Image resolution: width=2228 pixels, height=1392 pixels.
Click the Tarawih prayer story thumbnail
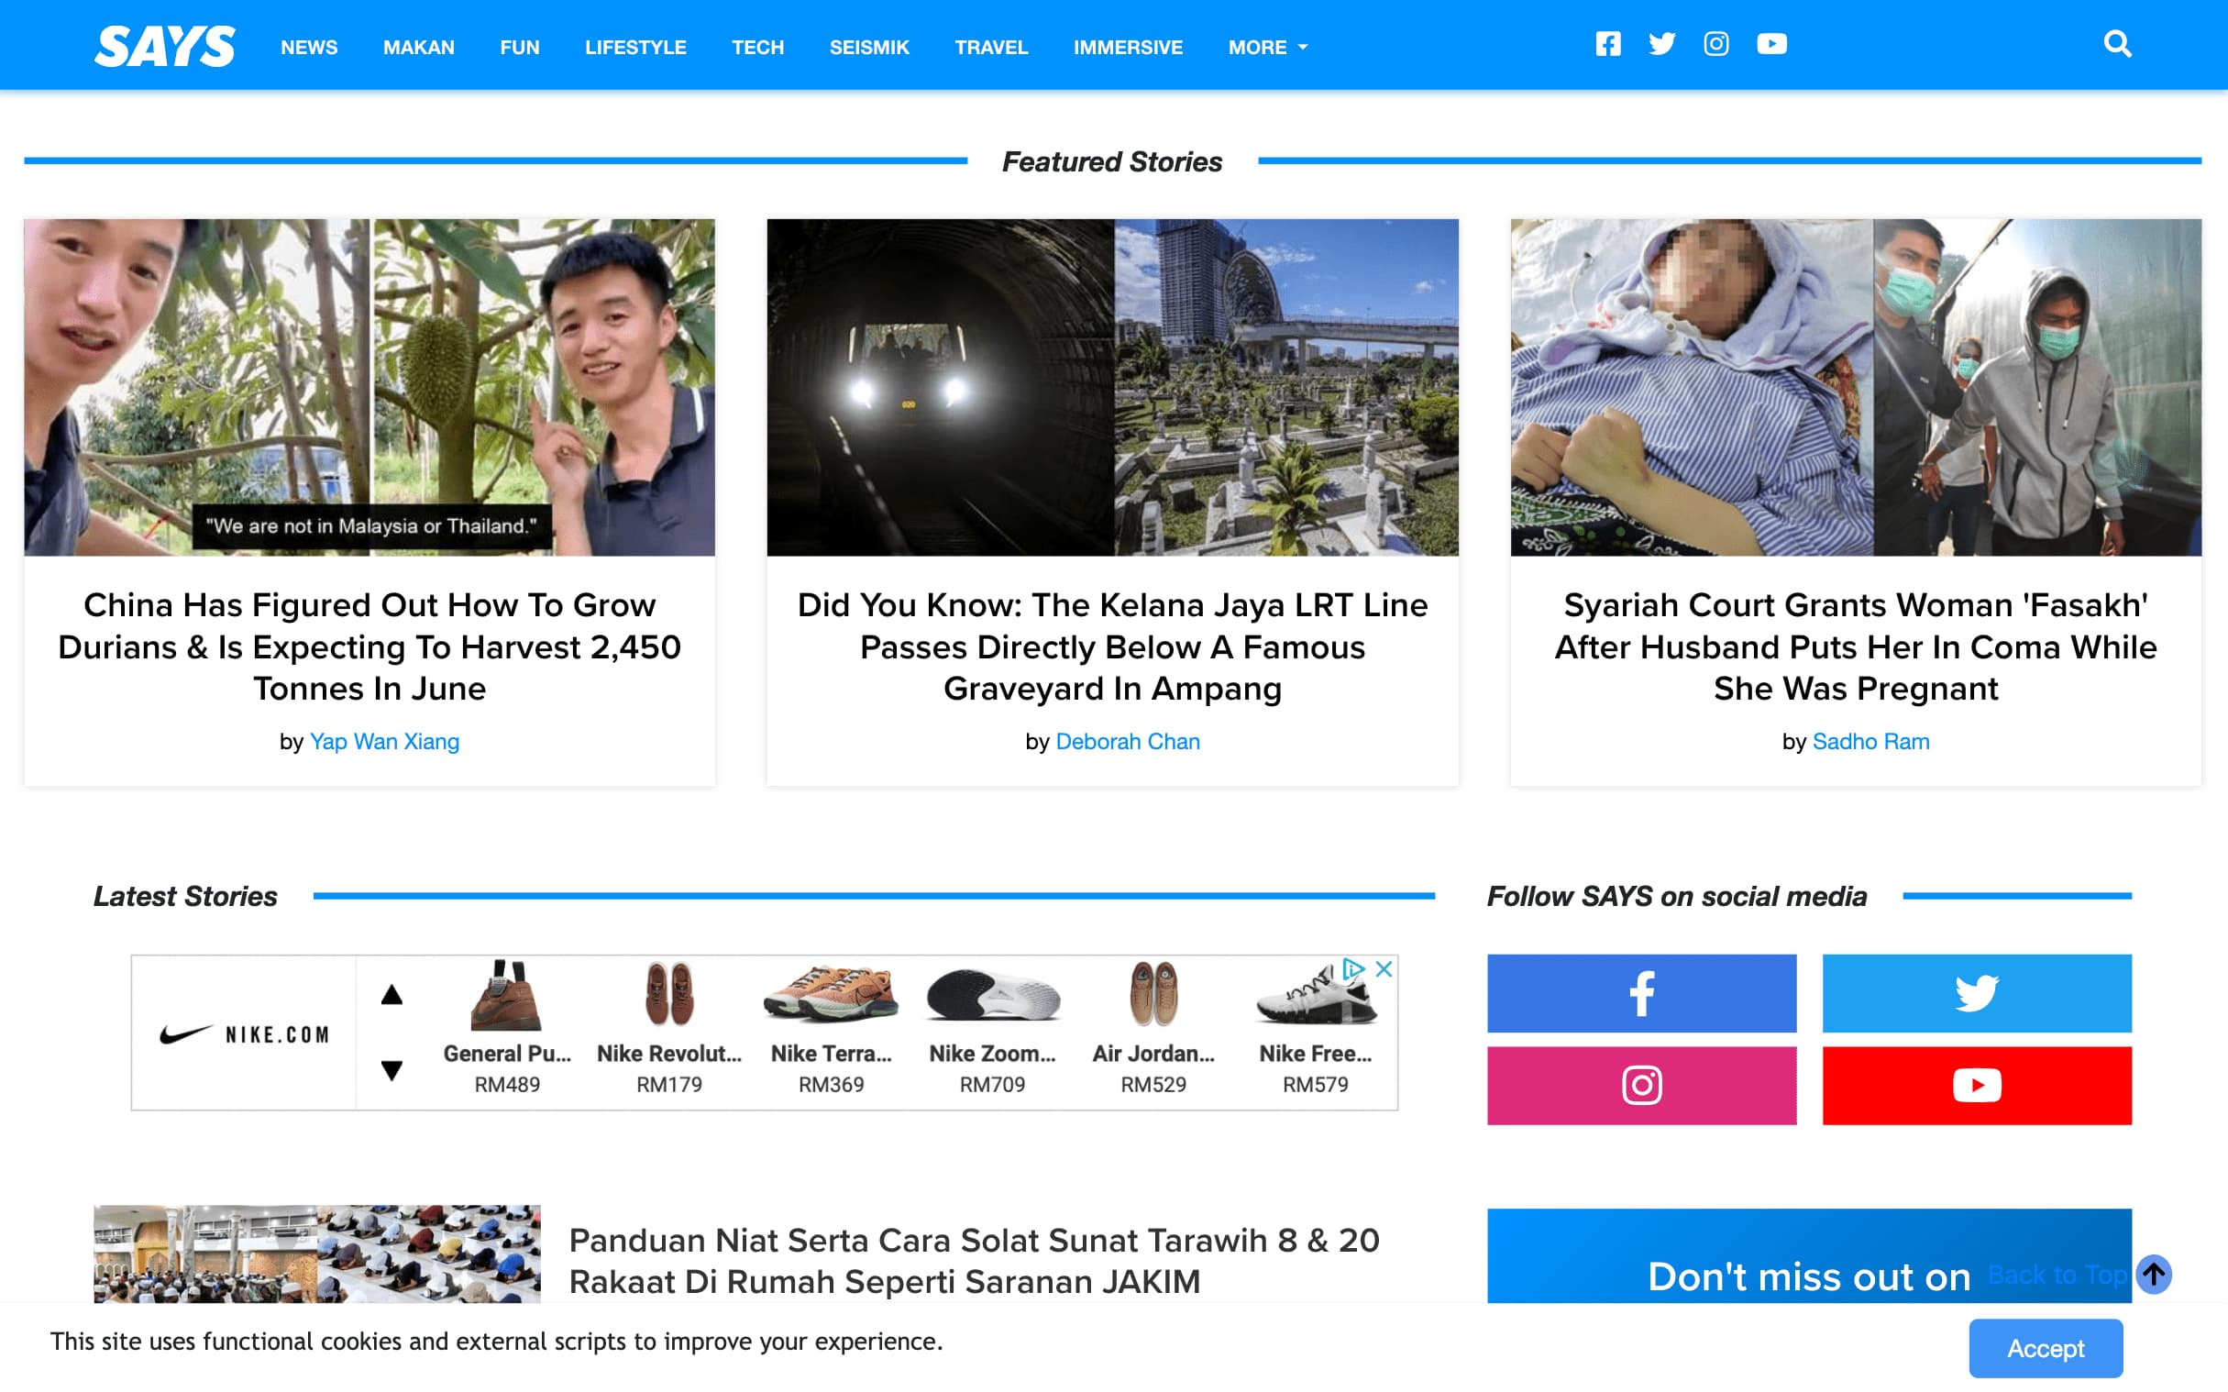316,1254
